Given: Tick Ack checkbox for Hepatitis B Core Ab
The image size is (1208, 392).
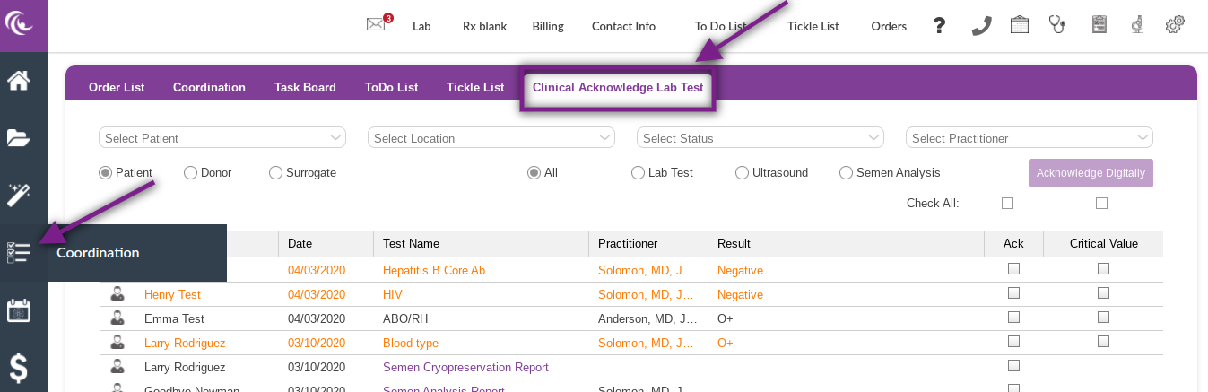Looking at the screenshot, I should coord(1013,269).
